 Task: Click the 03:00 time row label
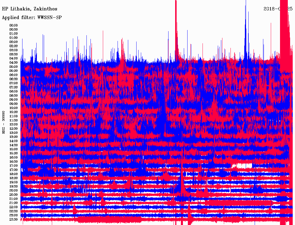(x=14, y=50)
